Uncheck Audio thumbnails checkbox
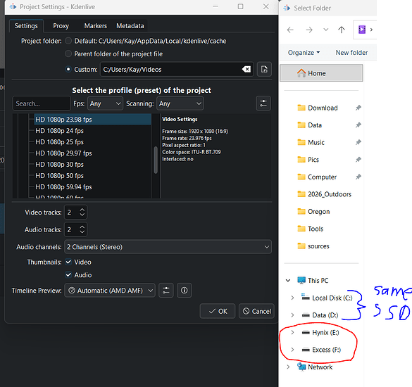This screenshot has width=412, height=387. [68, 275]
